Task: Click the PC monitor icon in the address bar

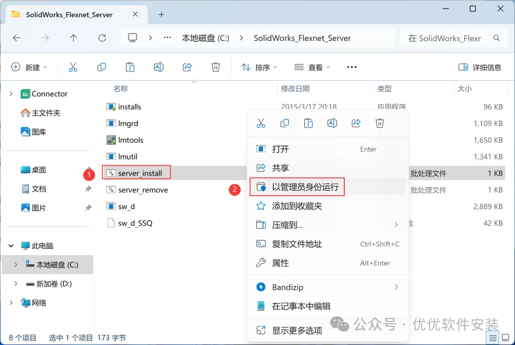Action: coord(133,38)
